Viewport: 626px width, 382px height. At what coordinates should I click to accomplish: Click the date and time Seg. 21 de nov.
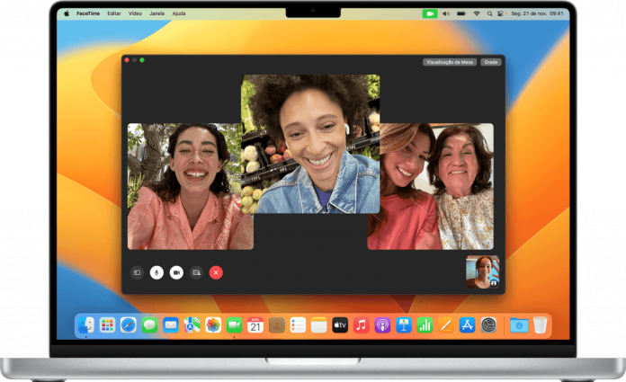(x=537, y=13)
